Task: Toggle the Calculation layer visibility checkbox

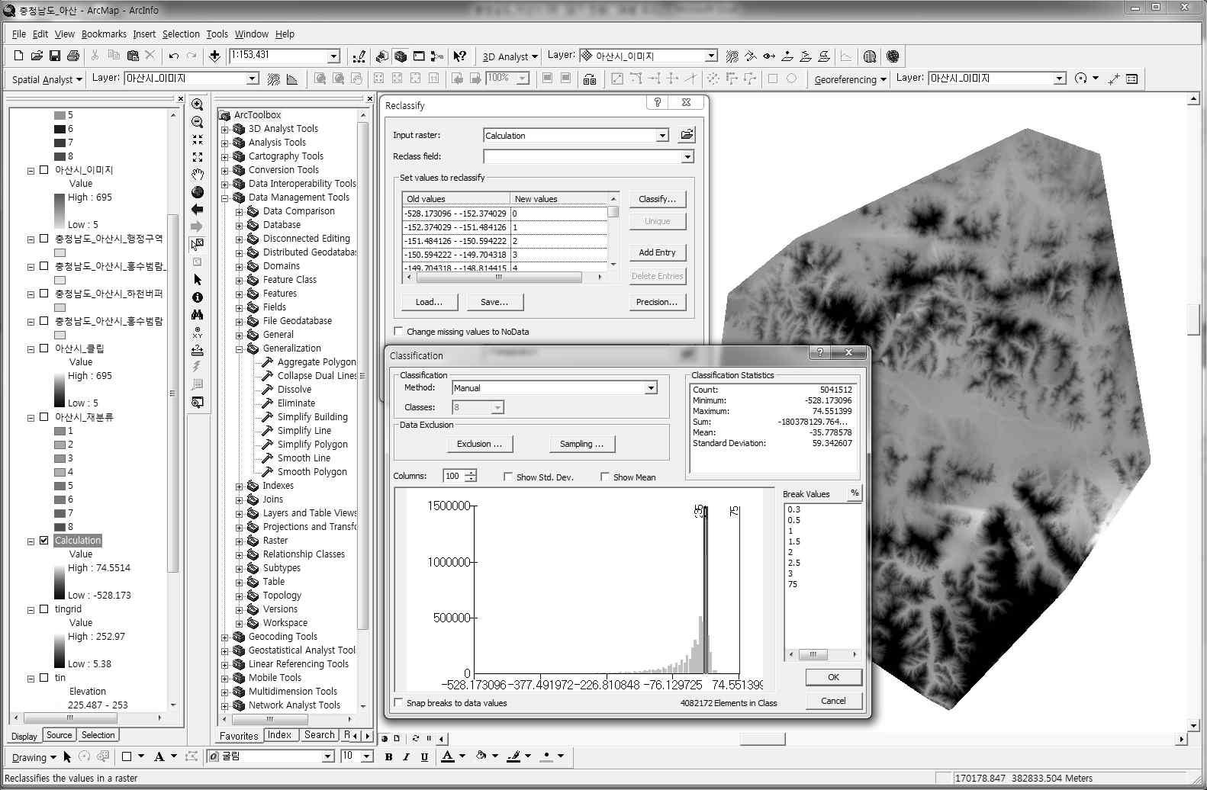Action: pyautogui.click(x=43, y=541)
